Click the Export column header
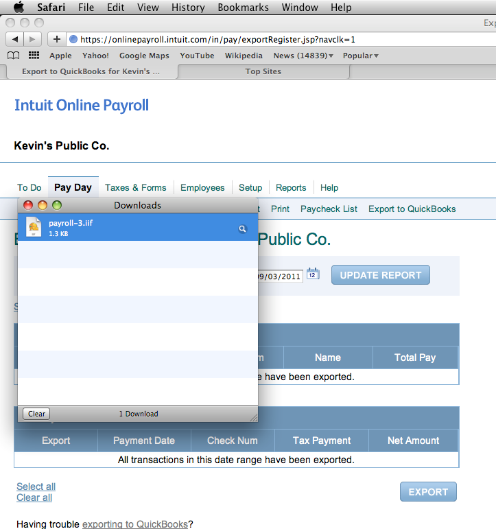 (x=56, y=440)
